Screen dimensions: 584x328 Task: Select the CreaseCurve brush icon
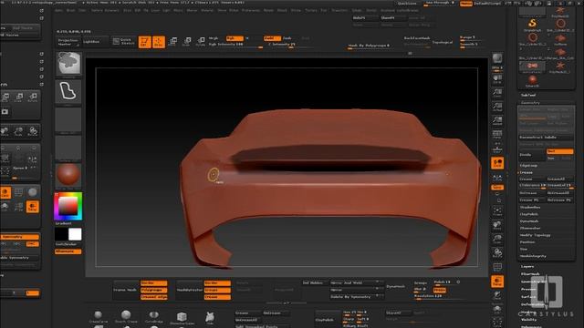(98, 317)
